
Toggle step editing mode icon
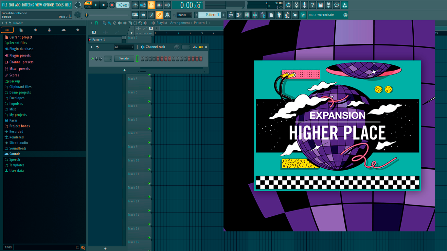click(x=151, y=15)
